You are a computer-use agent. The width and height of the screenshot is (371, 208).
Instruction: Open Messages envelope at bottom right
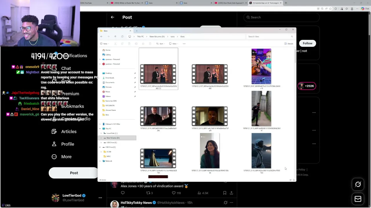click(358, 199)
